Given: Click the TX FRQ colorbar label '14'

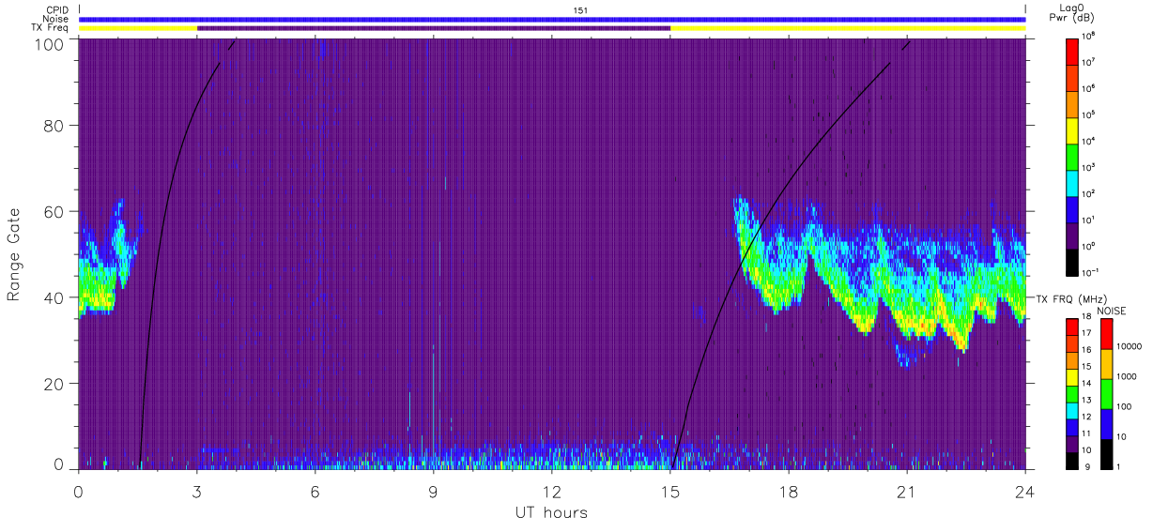Looking at the screenshot, I should pyautogui.click(x=1086, y=383).
